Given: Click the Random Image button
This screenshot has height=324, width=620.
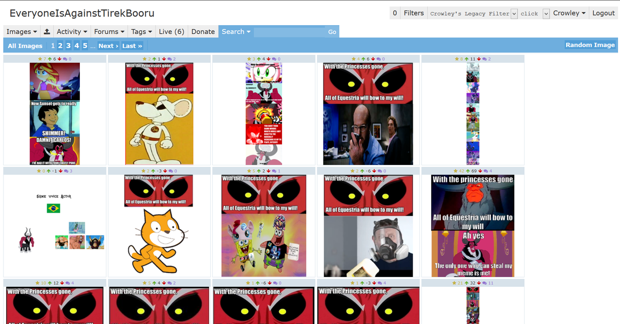Looking at the screenshot, I should pos(590,45).
